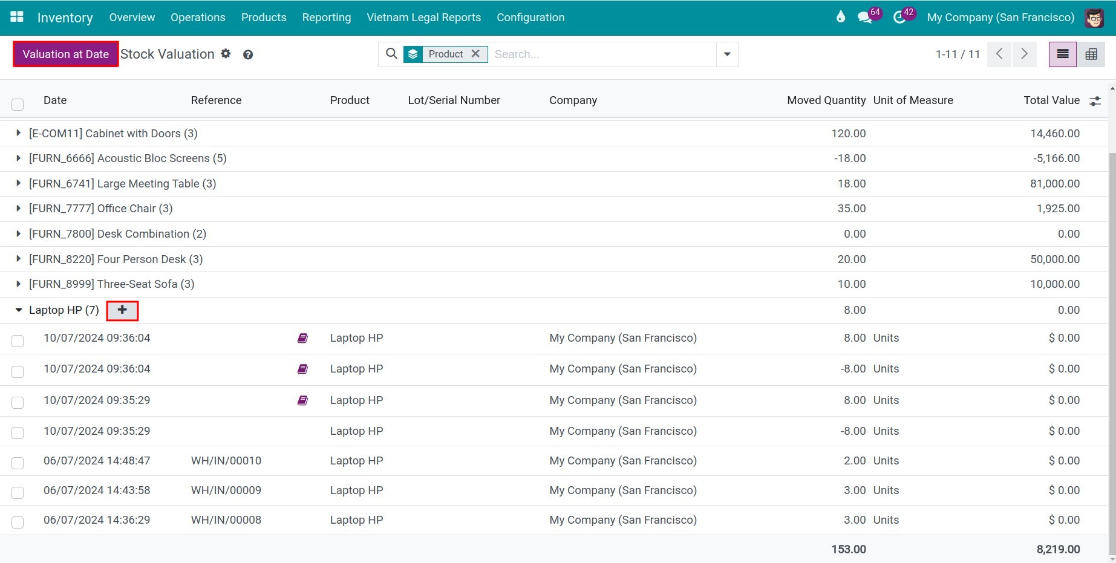Open the search options dropdown arrow
This screenshot has width=1116, height=563.
coord(727,54)
